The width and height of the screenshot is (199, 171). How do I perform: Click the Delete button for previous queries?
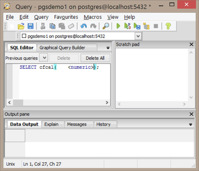pos(64,58)
